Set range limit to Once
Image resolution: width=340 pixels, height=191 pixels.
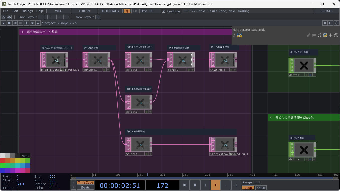pos(261,188)
